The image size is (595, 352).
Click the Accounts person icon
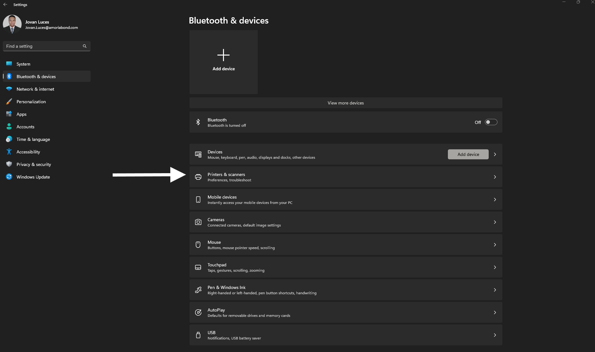tap(9, 127)
